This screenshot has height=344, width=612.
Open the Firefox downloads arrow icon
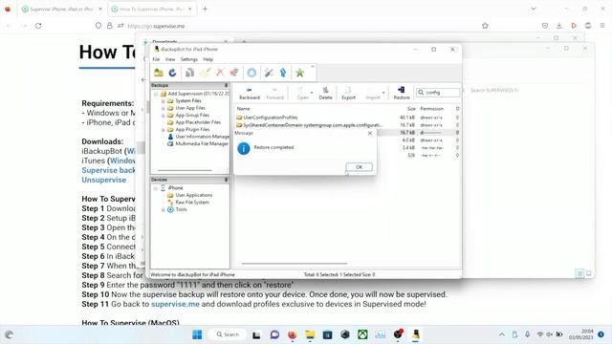(558, 26)
